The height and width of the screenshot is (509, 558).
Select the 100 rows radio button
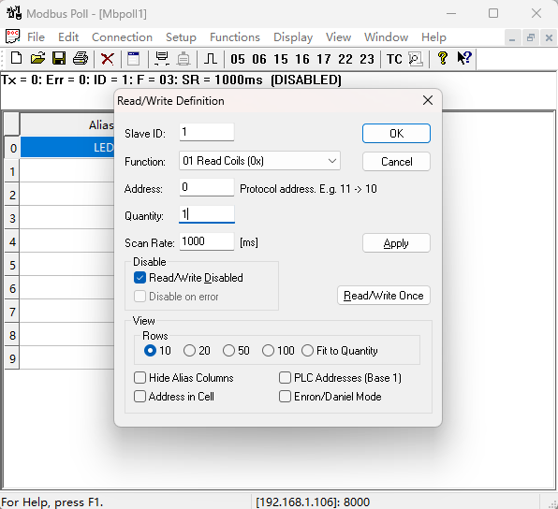click(x=268, y=351)
